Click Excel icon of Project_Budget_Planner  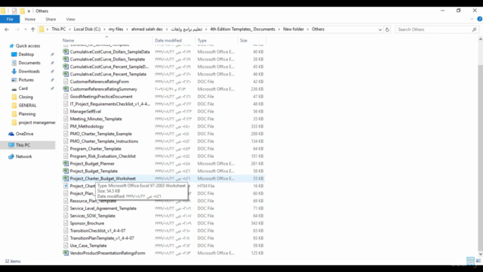66,163
